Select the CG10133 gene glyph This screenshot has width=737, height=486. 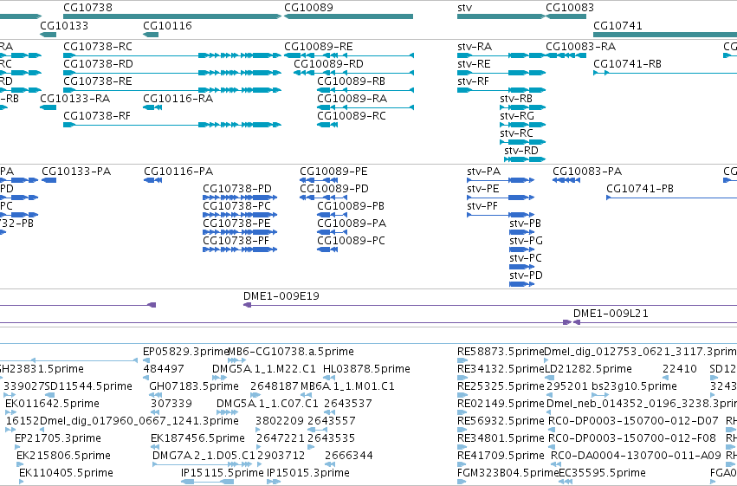point(48,35)
